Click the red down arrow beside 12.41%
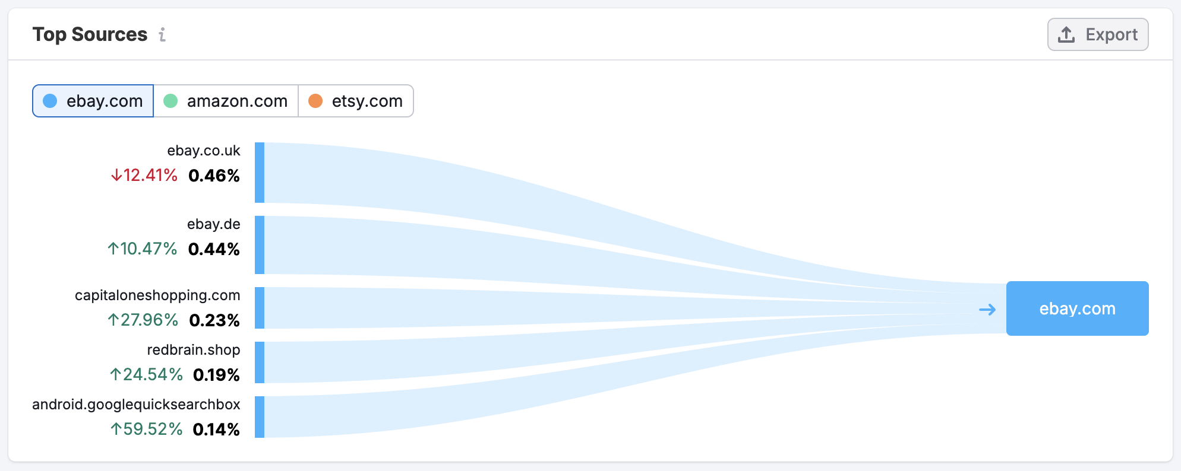The height and width of the screenshot is (471, 1181). click(x=116, y=176)
